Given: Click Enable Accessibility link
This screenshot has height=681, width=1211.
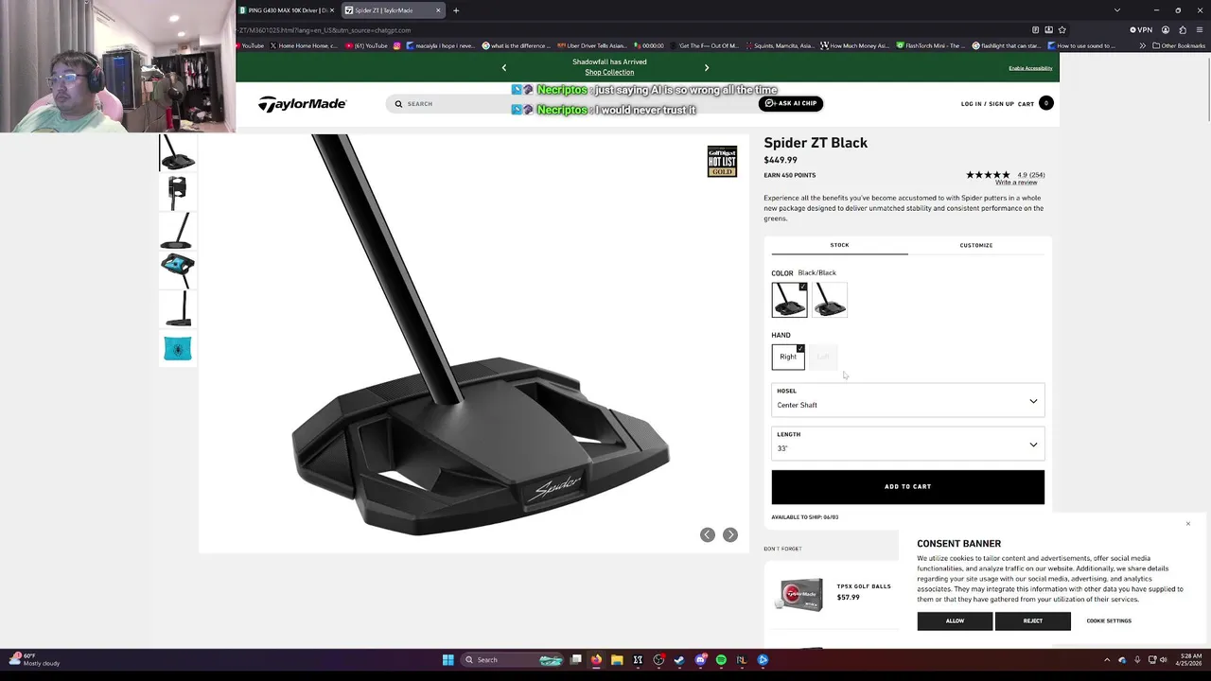Looking at the screenshot, I should click(1030, 68).
